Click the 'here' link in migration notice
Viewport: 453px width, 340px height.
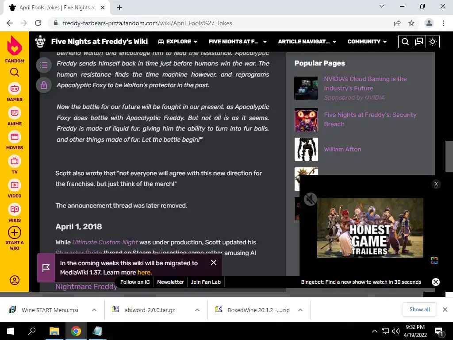pyautogui.click(x=144, y=272)
